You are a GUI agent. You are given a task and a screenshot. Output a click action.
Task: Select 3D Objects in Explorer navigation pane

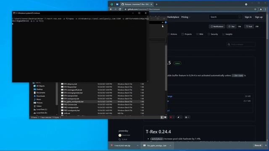[x=39, y=86]
